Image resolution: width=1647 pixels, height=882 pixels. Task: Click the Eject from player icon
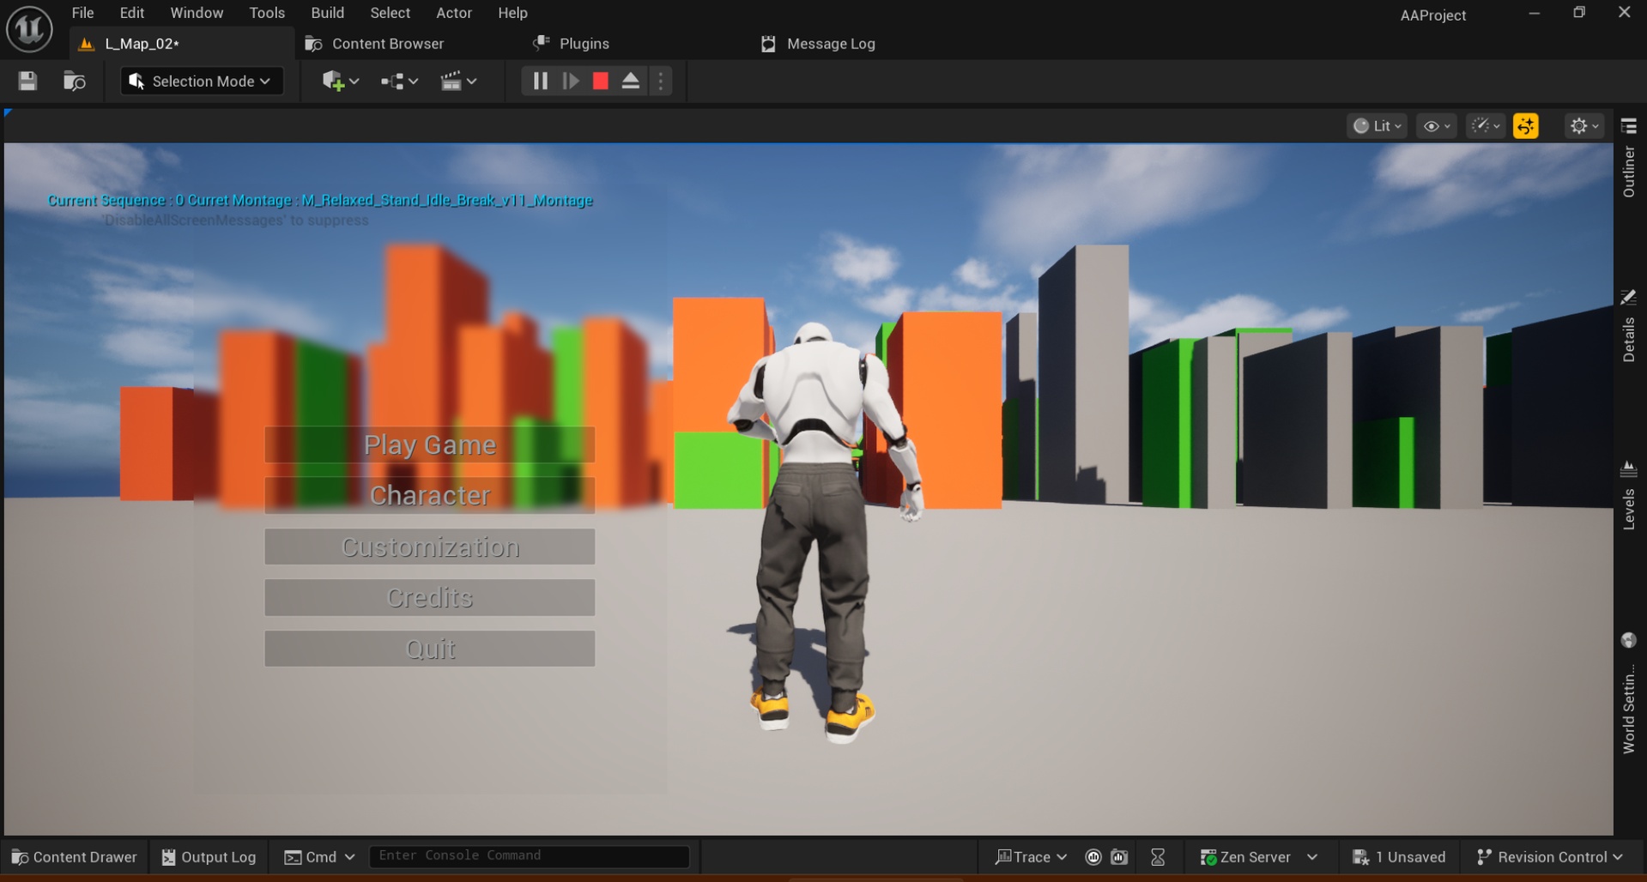point(631,81)
